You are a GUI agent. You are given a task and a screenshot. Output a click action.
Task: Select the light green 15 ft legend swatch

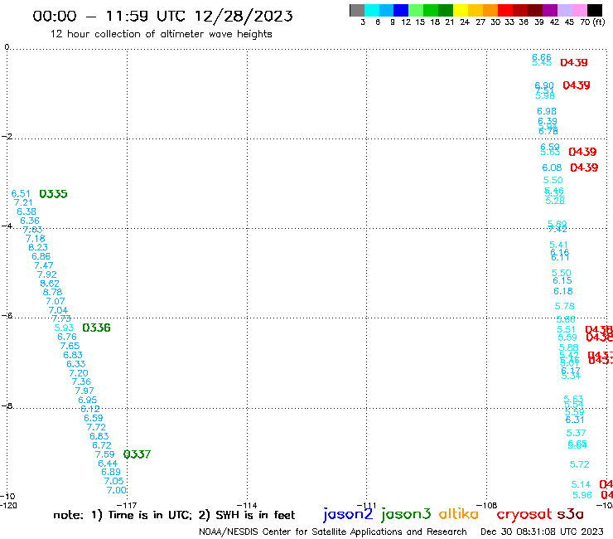click(x=416, y=10)
